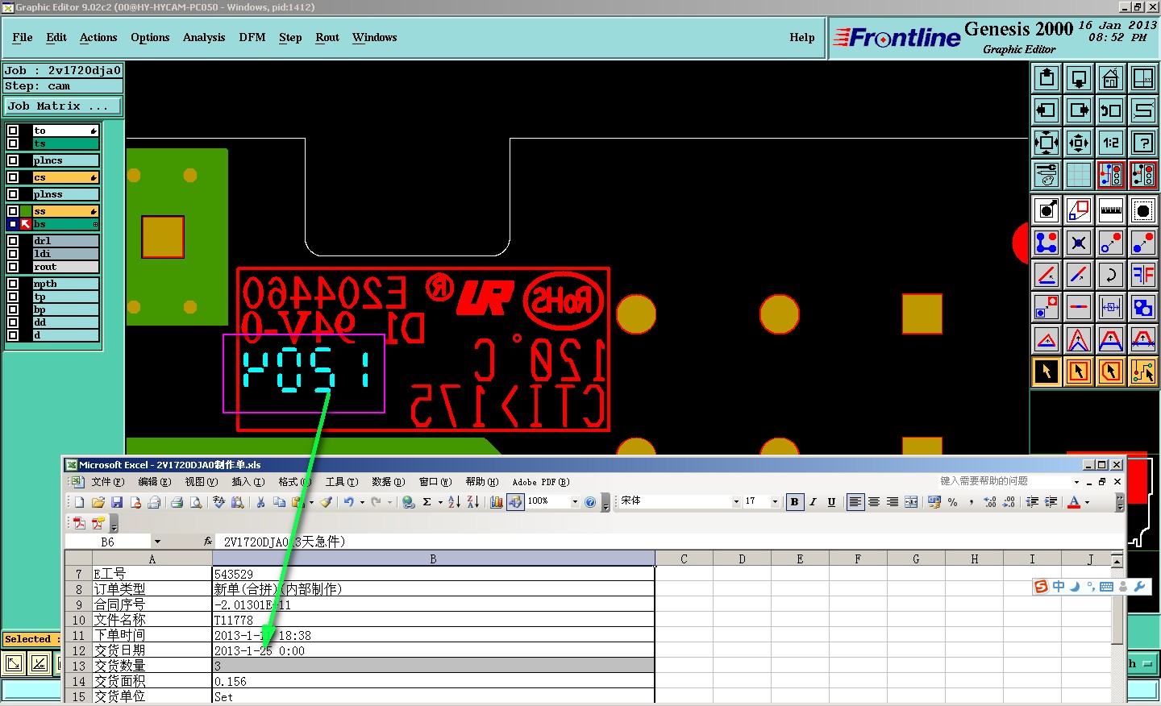The height and width of the screenshot is (706, 1161).
Task: Click the fx insert function button
Action: 208,542
